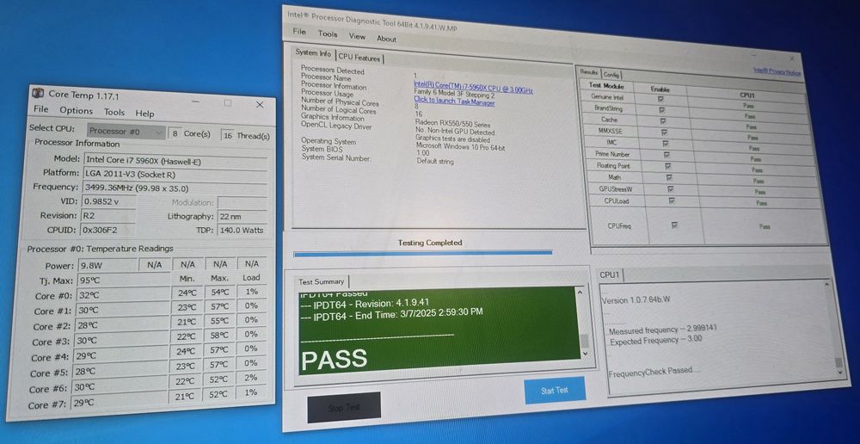Screen dimensions: 860x444
Task: Open View menu in Intel Diagnostic Tool
Action: (x=357, y=36)
